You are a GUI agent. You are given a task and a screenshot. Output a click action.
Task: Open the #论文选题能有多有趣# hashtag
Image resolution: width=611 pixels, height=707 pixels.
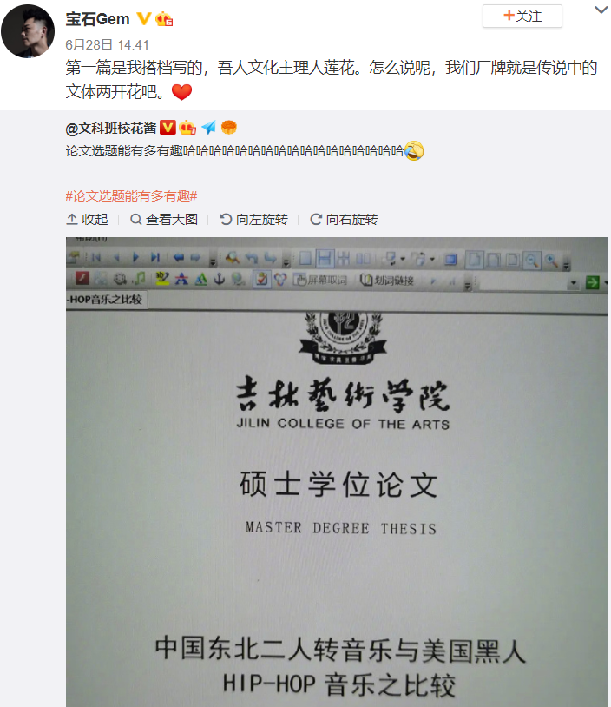(131, 196)
